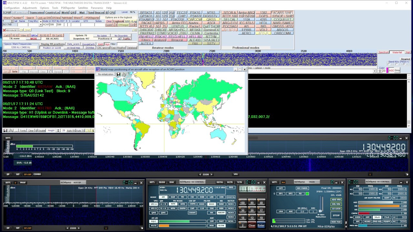Screen dimensions: 413x232
Task: Click the red X beside MESSAGEID
Action: (4, 30)
